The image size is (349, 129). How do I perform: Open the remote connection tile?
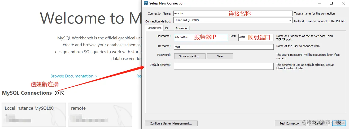tap(100, 114)
